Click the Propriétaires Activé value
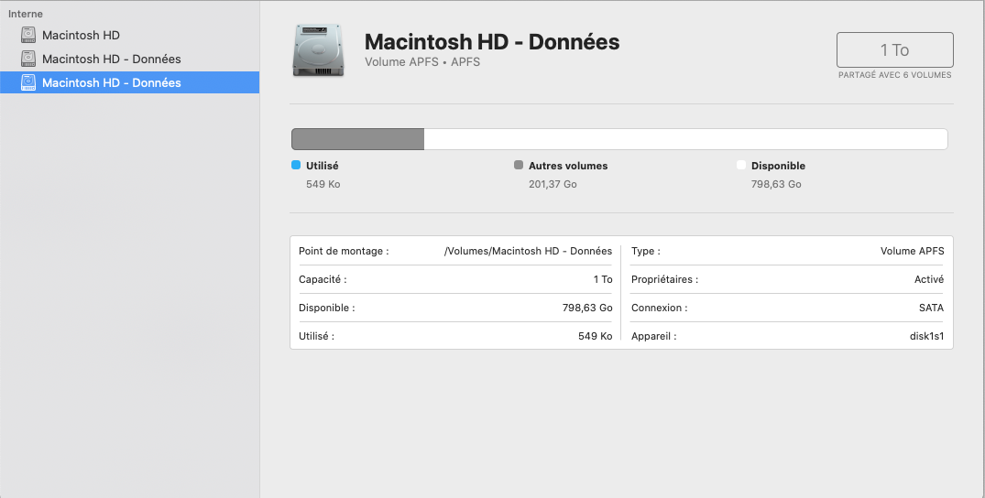985x498 pixels. click(x=928, y=279)
